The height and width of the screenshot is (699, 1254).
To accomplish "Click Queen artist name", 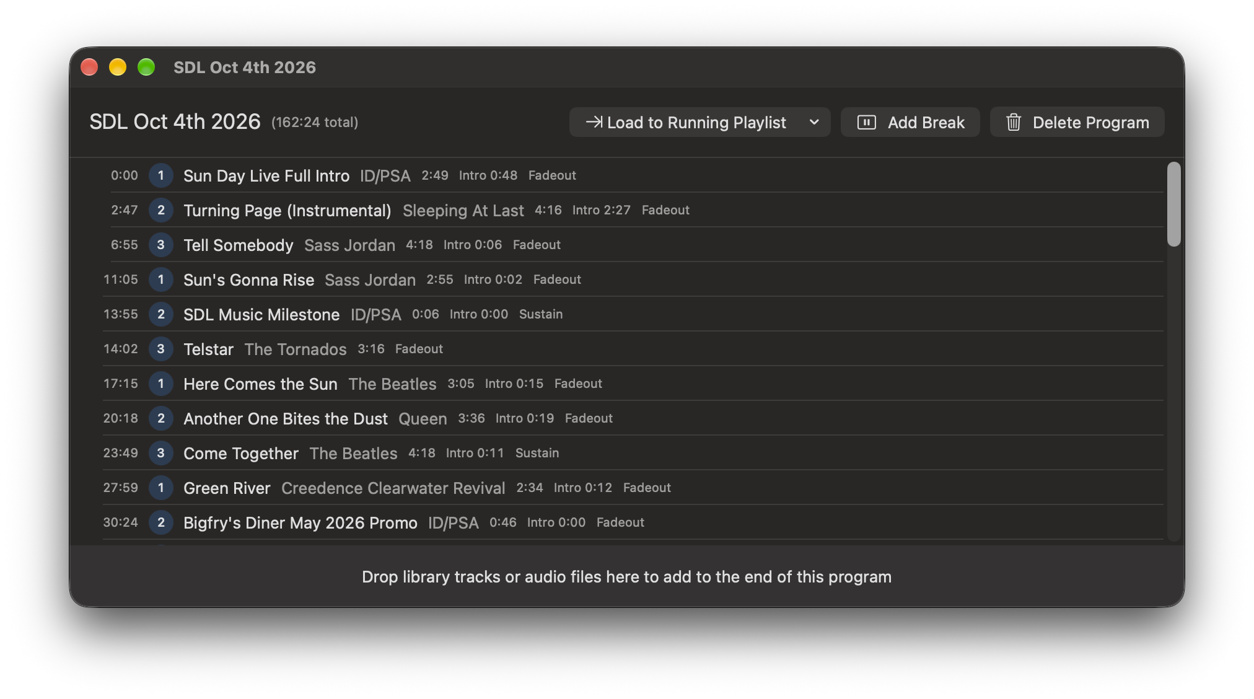I will coord(423,419).
